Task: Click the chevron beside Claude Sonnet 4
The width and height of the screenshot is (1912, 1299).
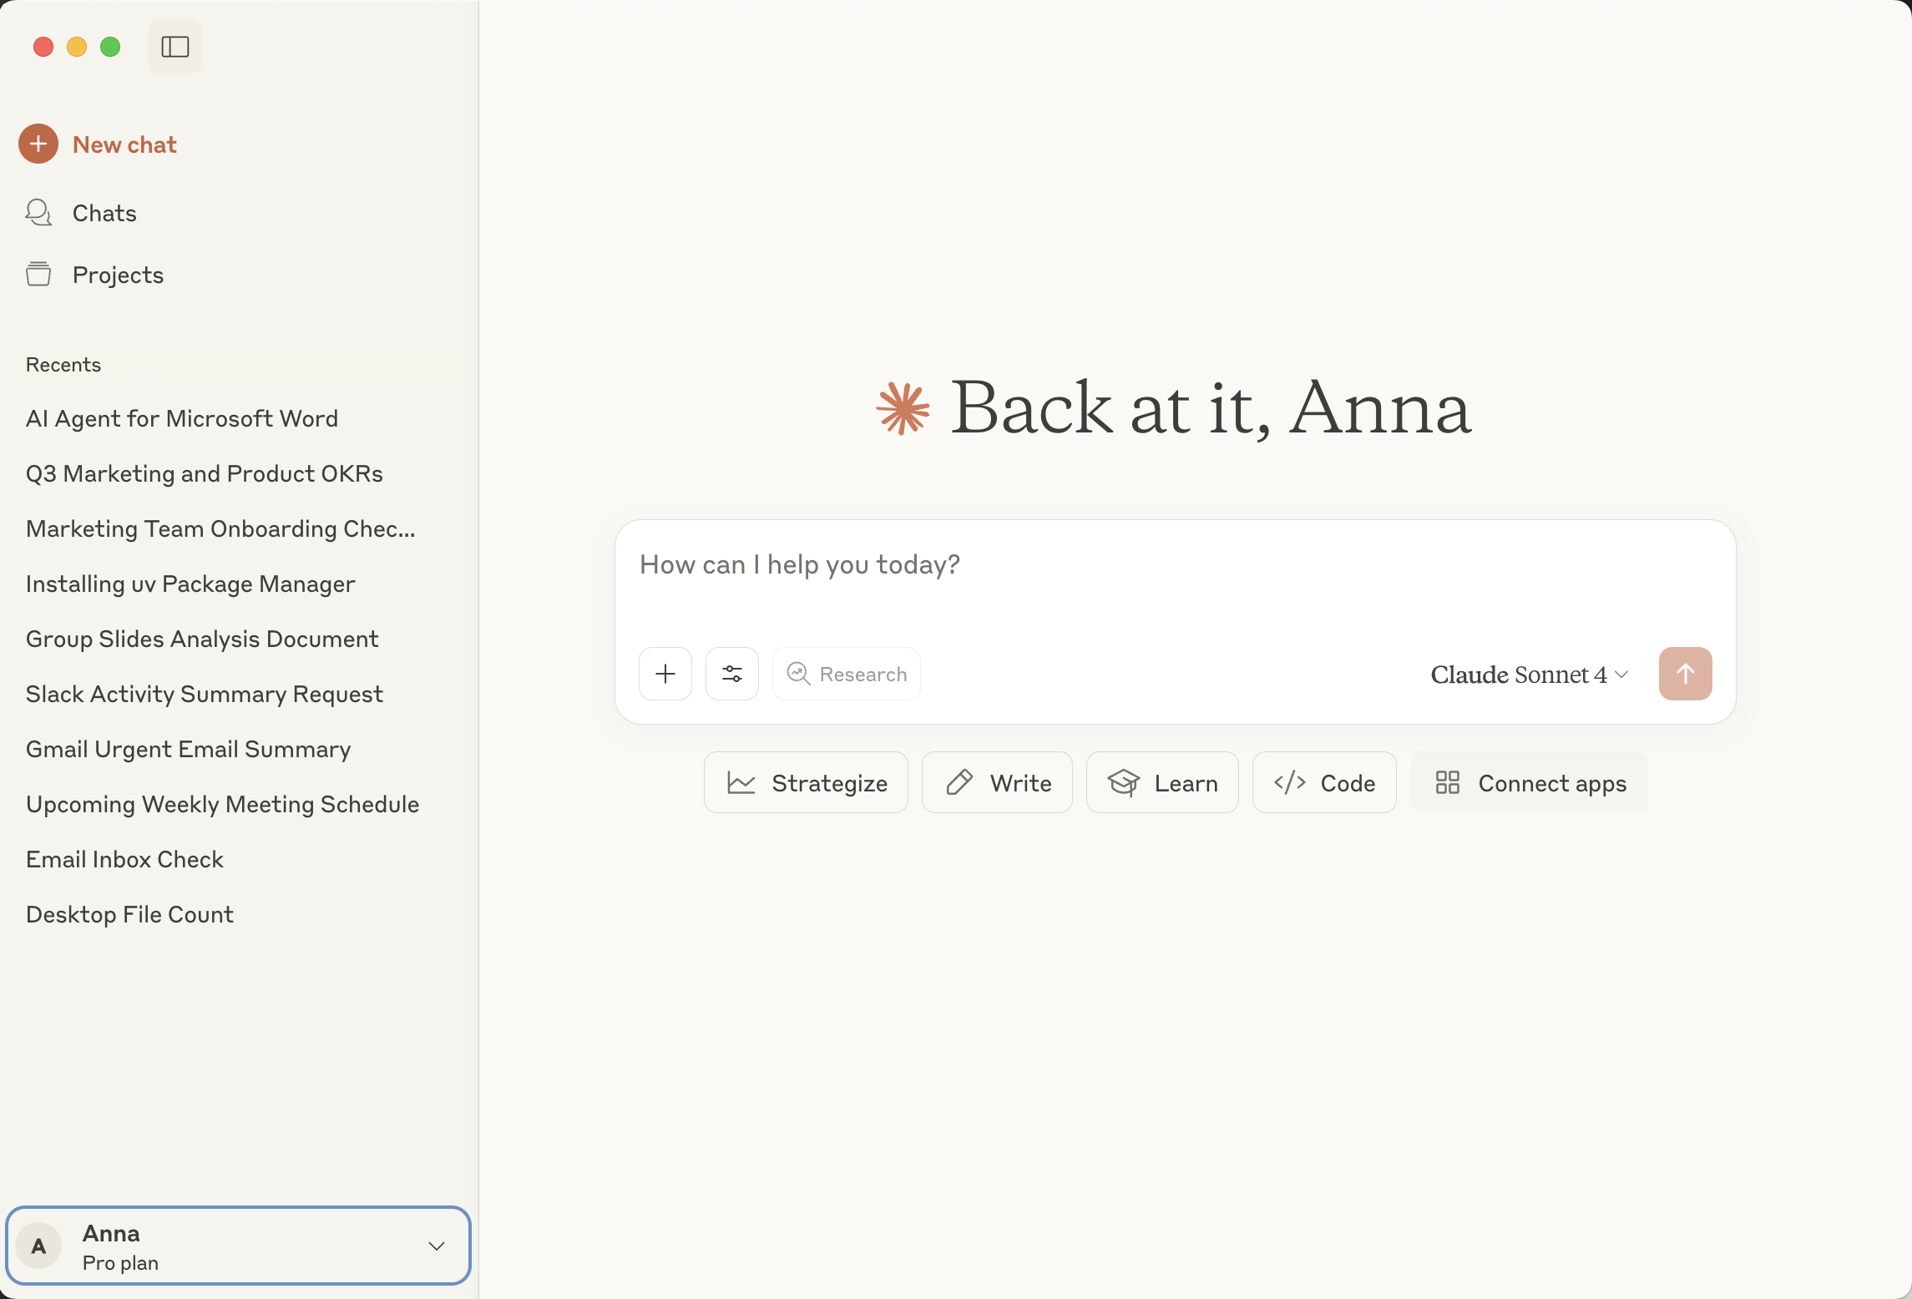Action: click(x=1621, y=674)
